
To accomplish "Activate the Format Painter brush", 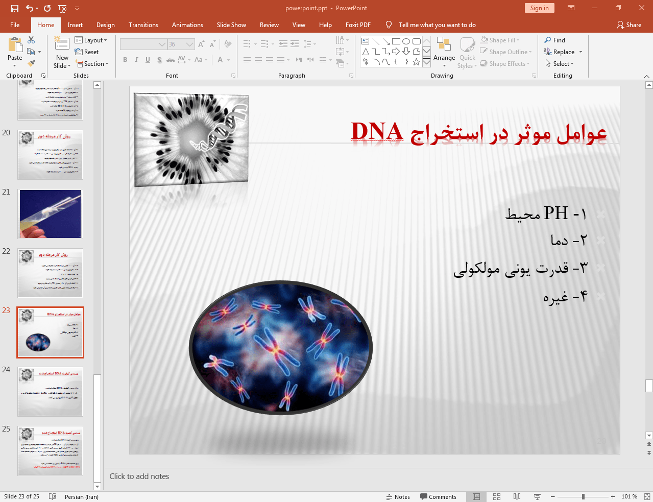I will (x=31, y=63).
